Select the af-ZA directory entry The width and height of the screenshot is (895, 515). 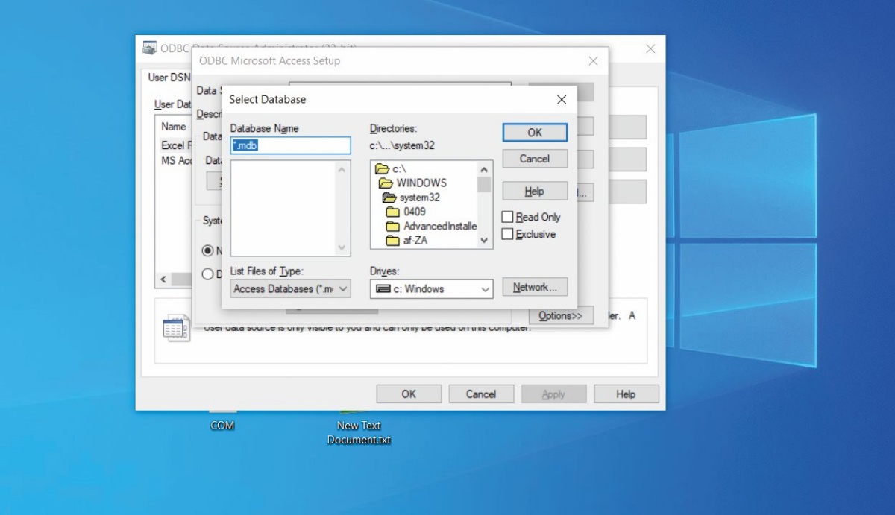coord(417,240)
